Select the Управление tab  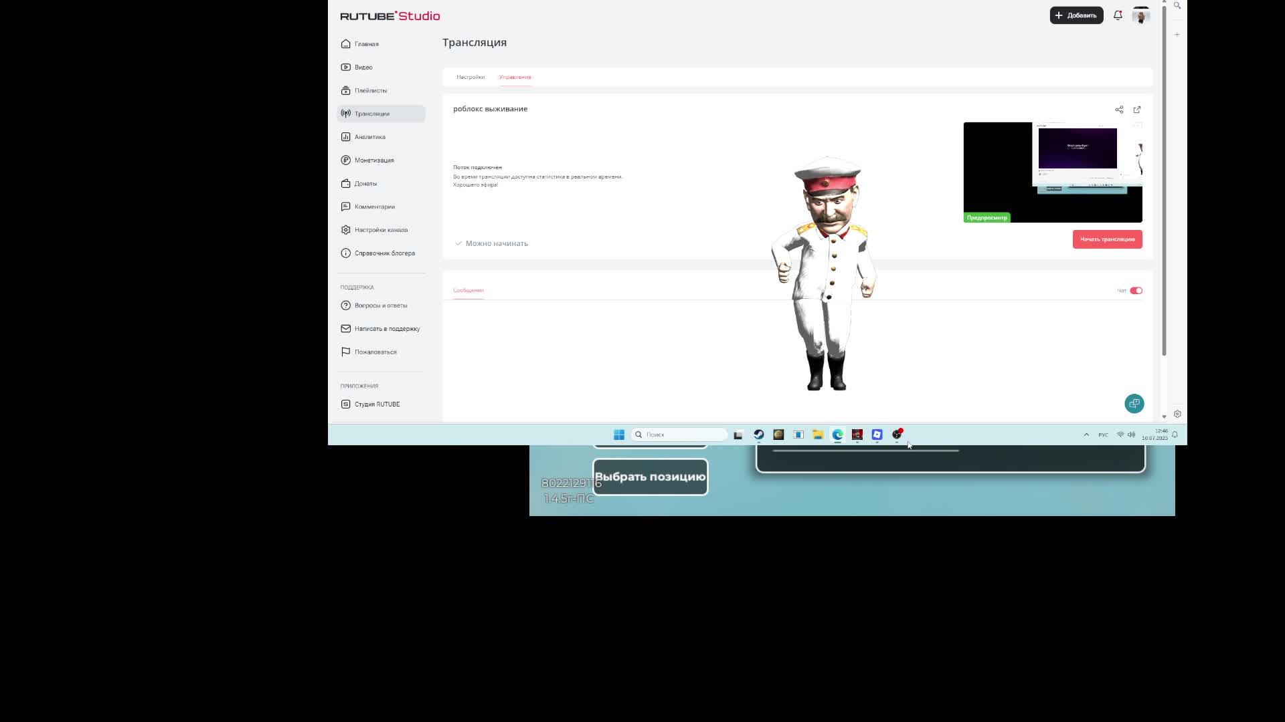[x=515, y=77]
